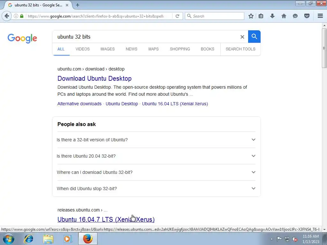This screenshot has height=245, width=327.
Task: Select Firefox taskbar button
Action: pos(87,239)
